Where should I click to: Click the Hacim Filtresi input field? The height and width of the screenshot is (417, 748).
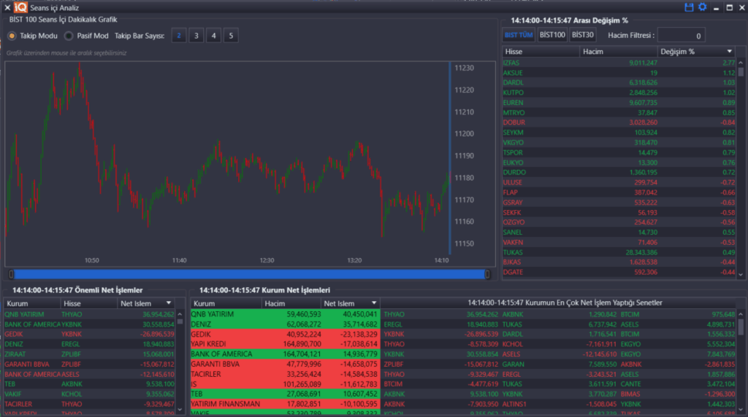tap(682, 36)
